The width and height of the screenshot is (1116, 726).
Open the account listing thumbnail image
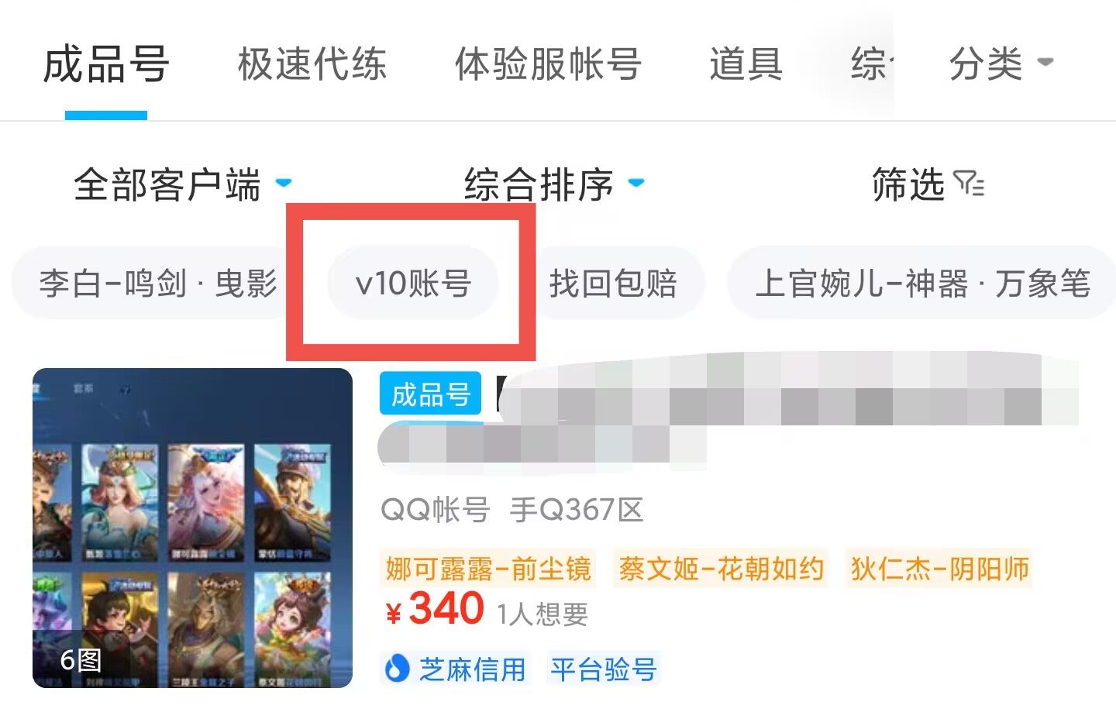pos(192,528)
